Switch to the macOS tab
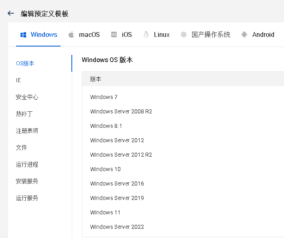 tap(89, 35)
